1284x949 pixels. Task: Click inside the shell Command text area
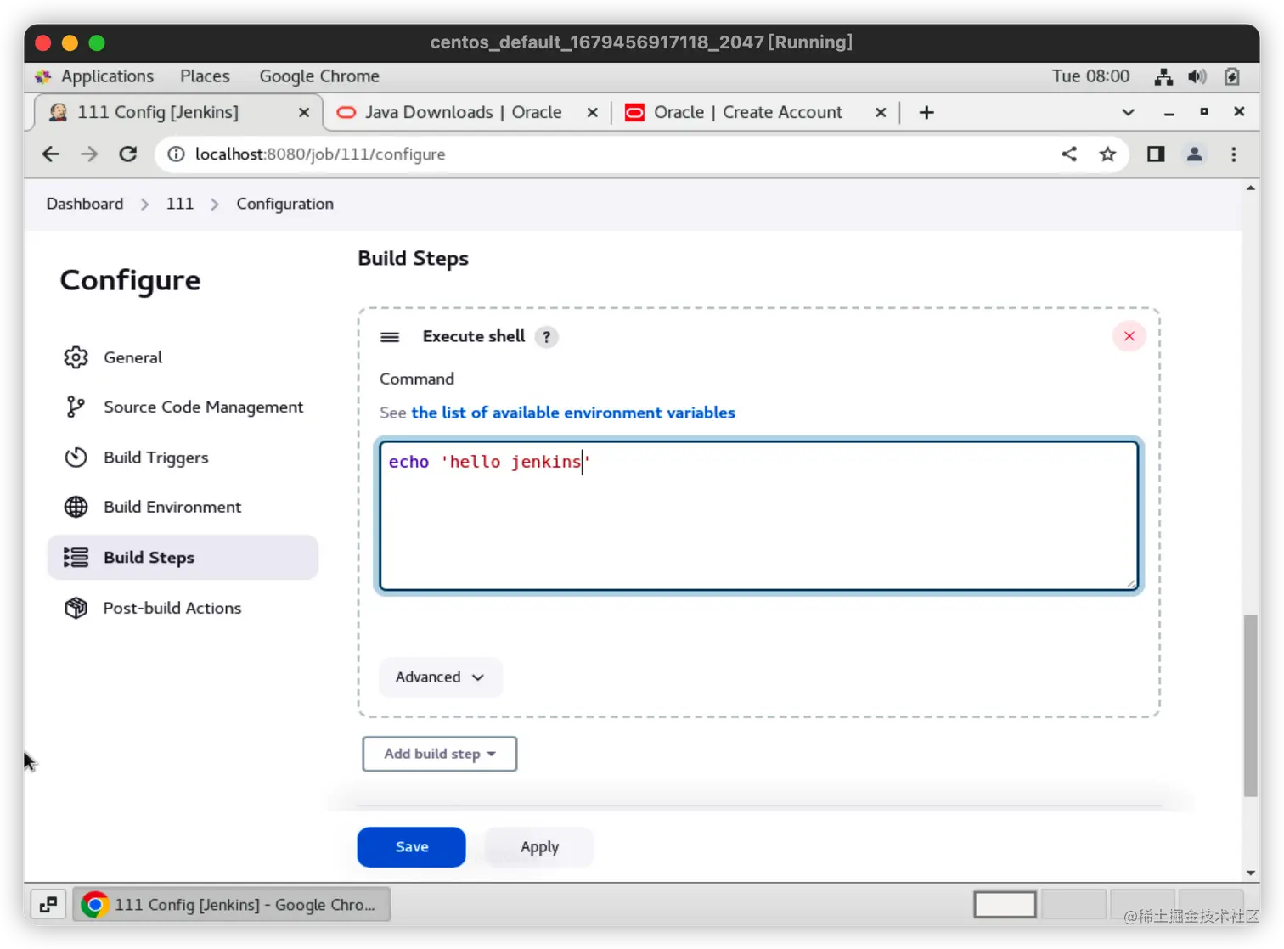point(758,515)
